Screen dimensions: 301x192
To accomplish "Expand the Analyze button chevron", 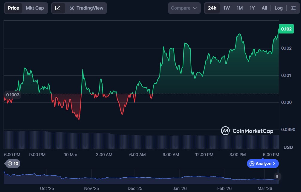I will (274, 164).
